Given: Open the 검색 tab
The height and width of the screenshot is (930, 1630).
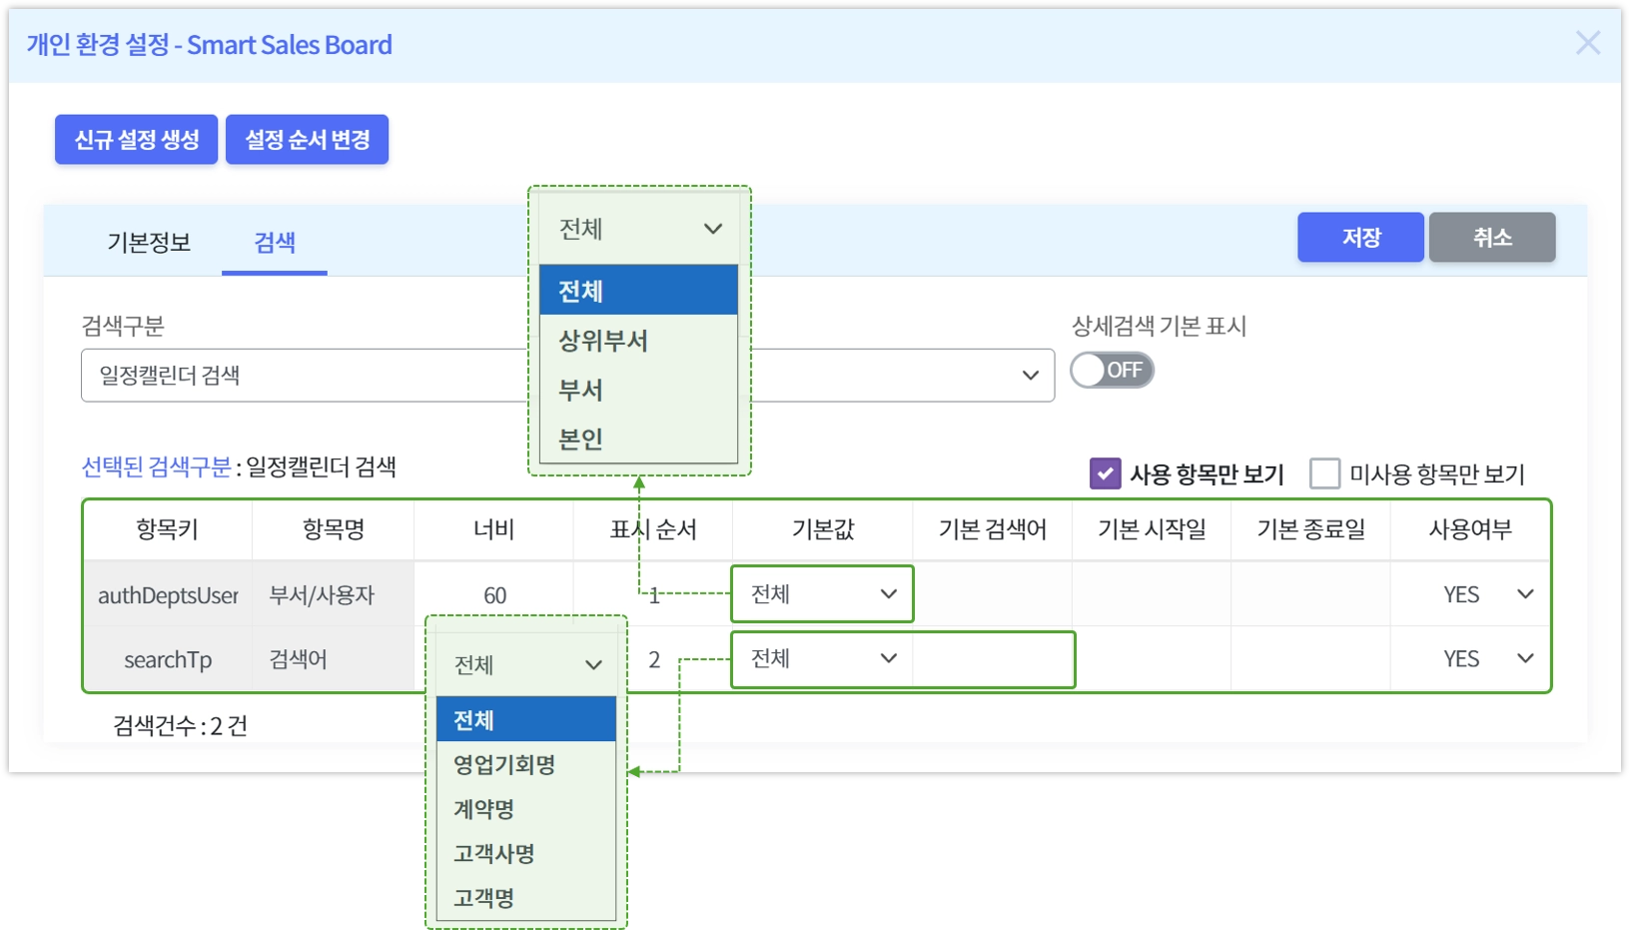Looking at the screenshot, I should pyautogui.click(x=275, y=242).
